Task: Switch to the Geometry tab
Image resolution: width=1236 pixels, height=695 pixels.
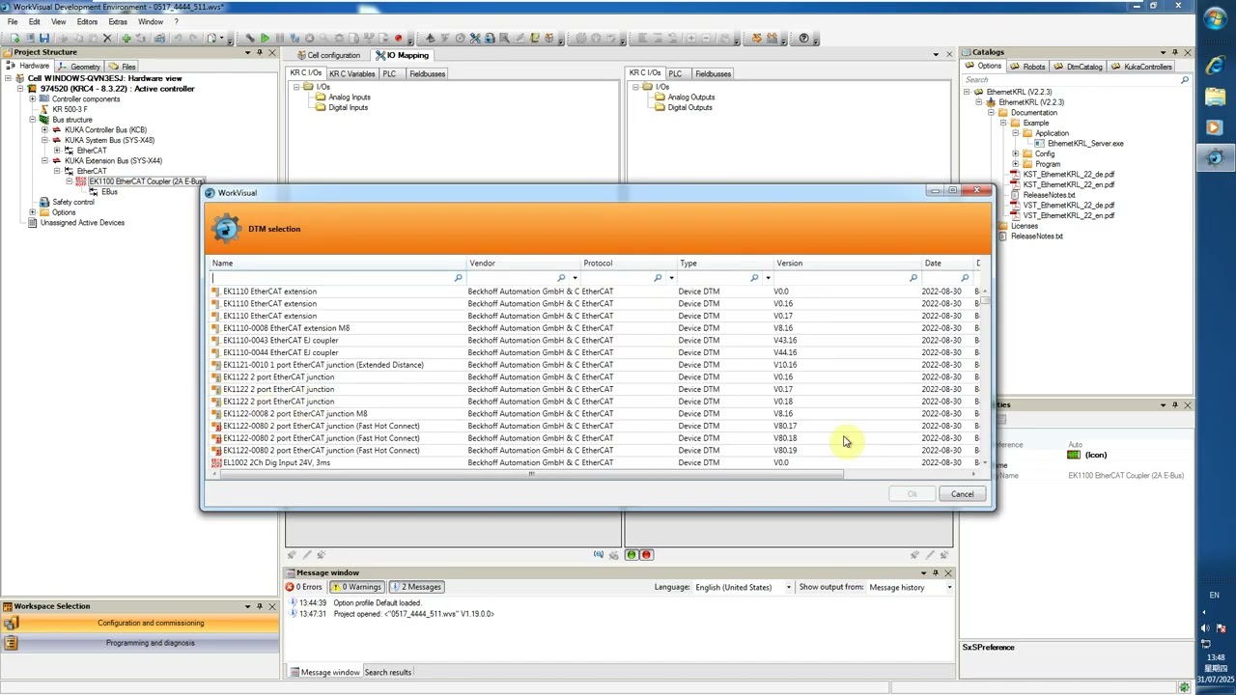Action: tap(79, 67)
